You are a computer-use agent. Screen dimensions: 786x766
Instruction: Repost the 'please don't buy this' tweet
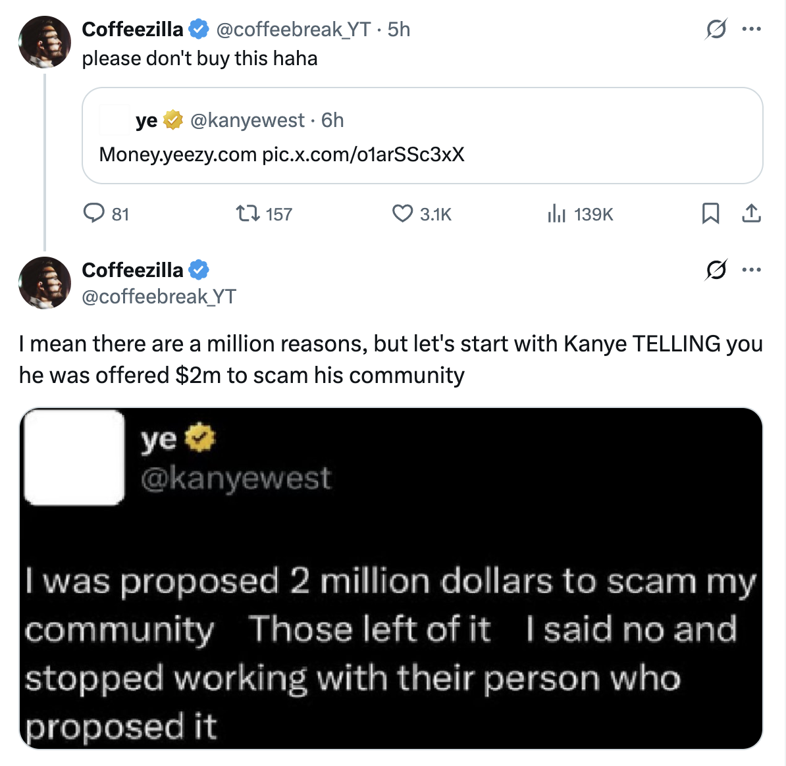tap(264, 214)
